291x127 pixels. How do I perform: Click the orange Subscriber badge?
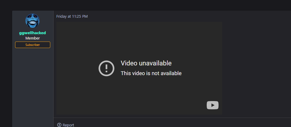click(x=33, y=45)
